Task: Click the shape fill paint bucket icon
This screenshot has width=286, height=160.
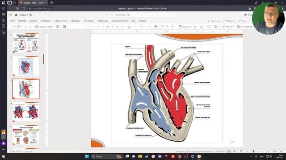Action: coord(195,27)
